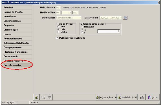161x105 pixels.
Task: Click the Fechar button
Action: pos(153,97)
